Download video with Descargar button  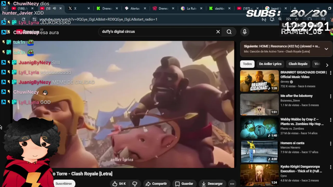[212, 184]
